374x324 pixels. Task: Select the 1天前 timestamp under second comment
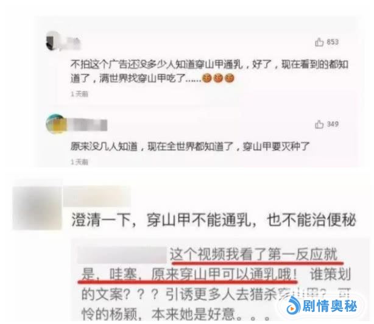pyautogui.click(x=79, y=162)
